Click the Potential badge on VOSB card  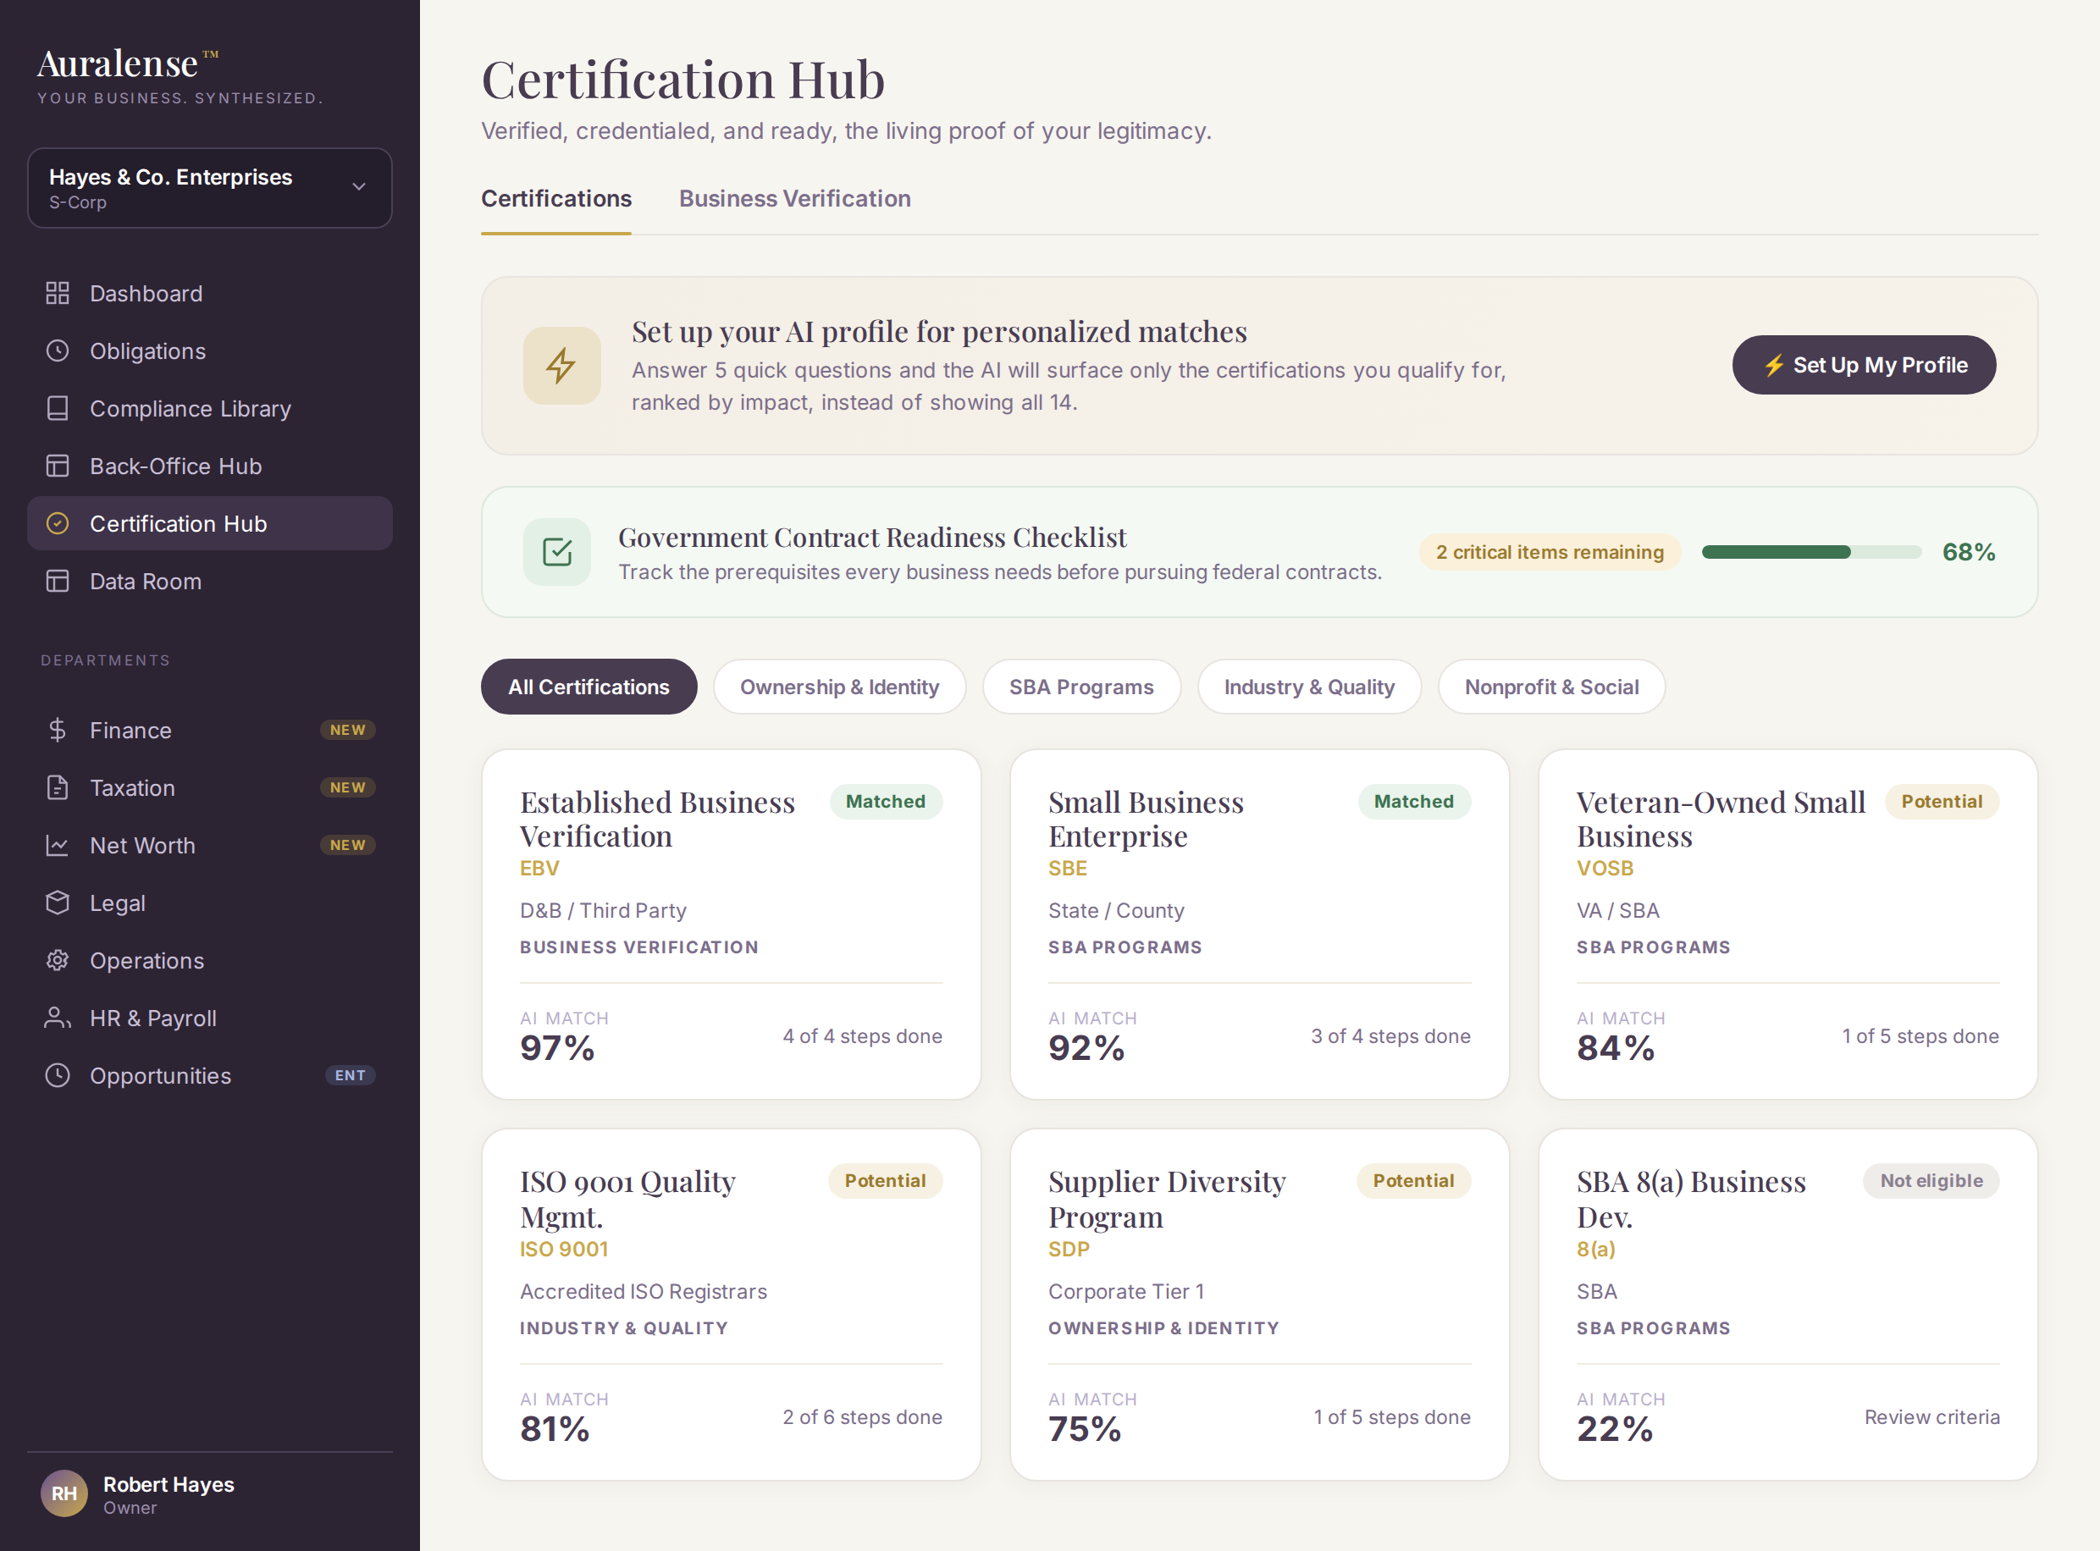pyautogui.click(x=1942, y=802)
